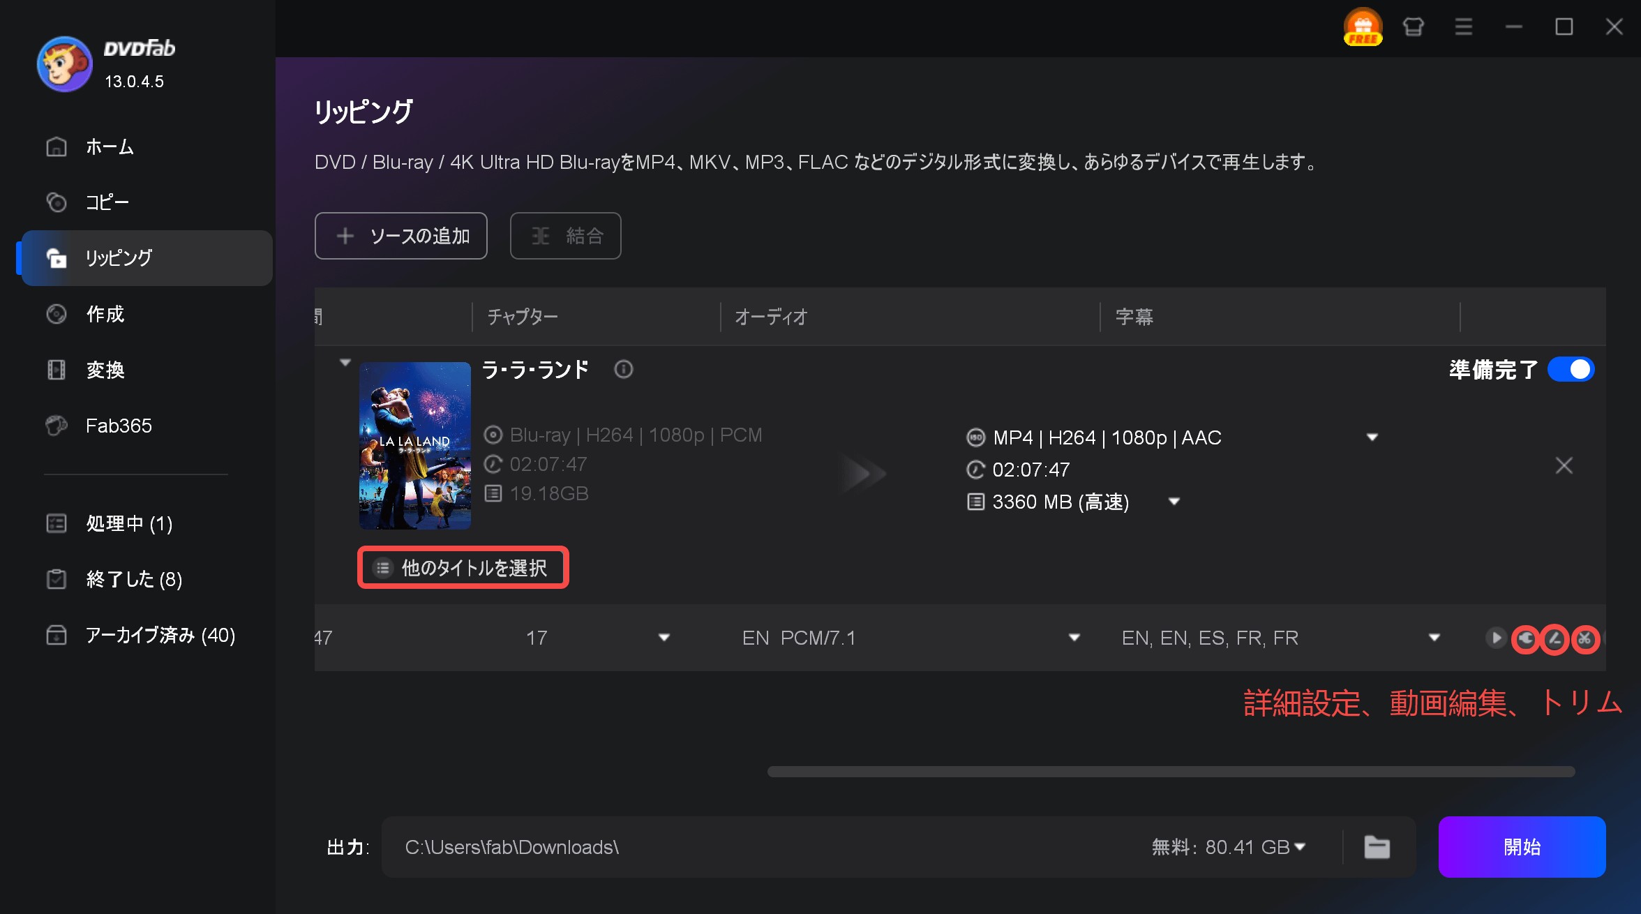Select the リッピング module

147,258
